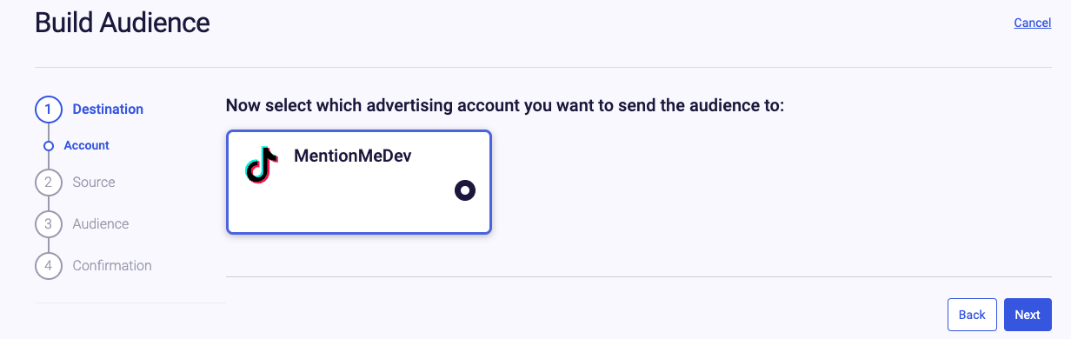
Task: Select the MentionMeDev radio button
Action: tap(465, 190)
